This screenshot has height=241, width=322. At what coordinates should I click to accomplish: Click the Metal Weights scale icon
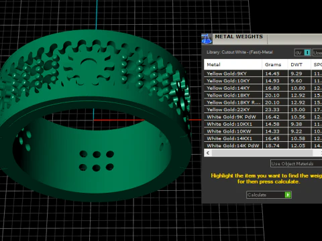point(207,39)
